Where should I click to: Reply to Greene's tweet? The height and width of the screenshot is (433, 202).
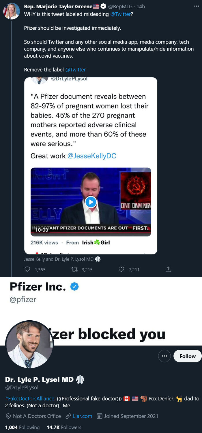(27, 269)
